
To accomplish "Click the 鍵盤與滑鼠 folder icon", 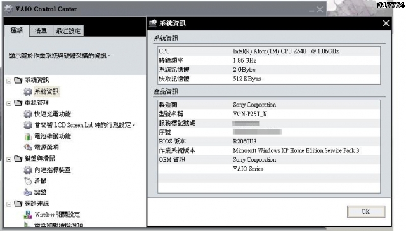I will [18, 159].
